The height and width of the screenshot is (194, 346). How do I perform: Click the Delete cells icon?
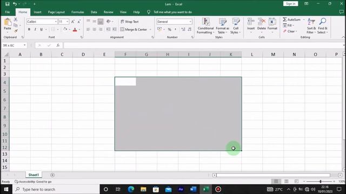262,22
